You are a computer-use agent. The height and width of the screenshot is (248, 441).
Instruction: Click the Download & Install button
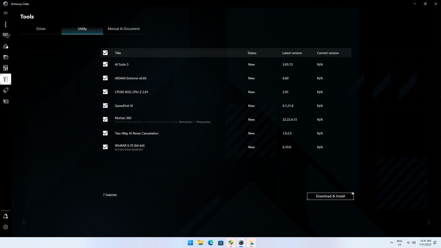[330, 196]
